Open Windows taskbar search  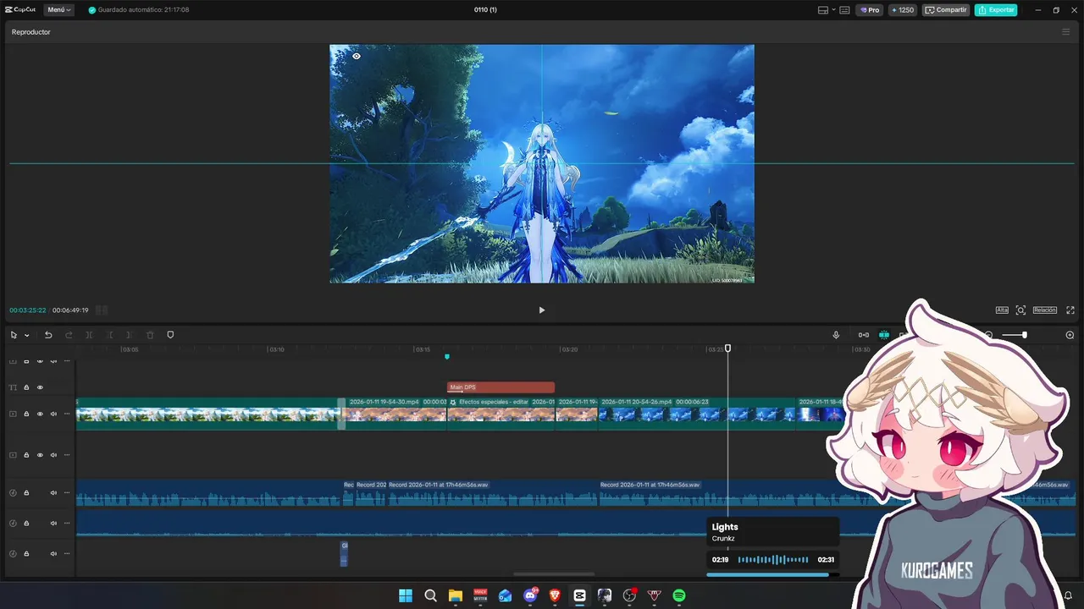coord(430,595)
